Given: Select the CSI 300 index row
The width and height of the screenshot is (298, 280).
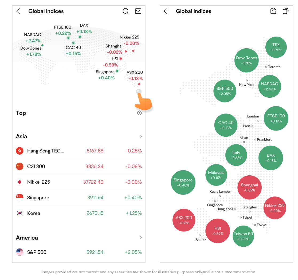Looking at the screenshot, I should [79, 167].
